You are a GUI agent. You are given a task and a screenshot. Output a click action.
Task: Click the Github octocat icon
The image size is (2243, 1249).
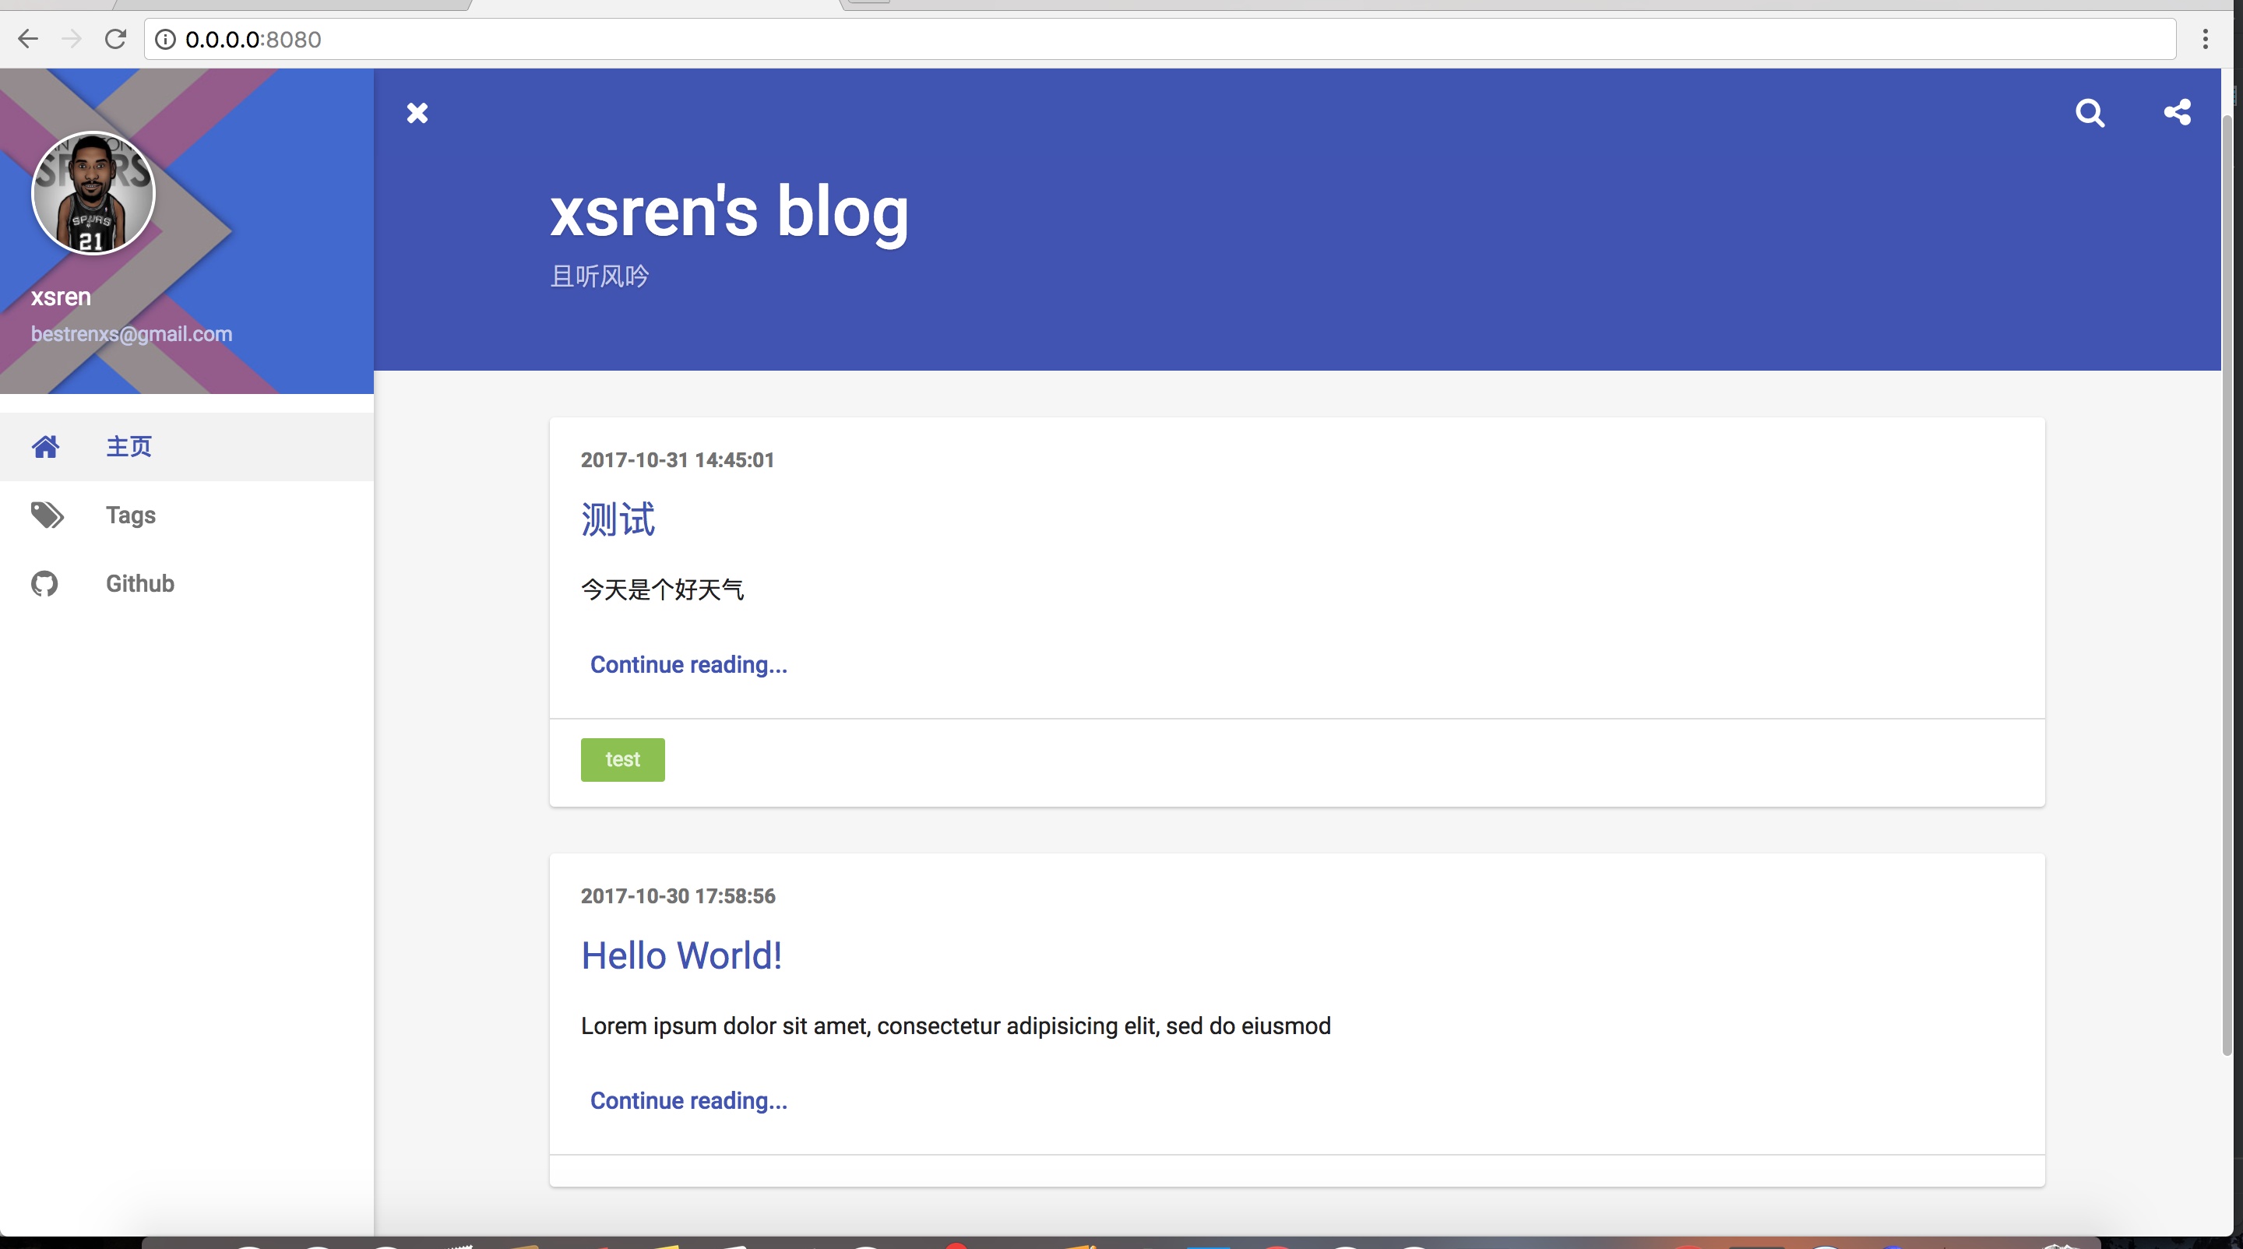44,583
